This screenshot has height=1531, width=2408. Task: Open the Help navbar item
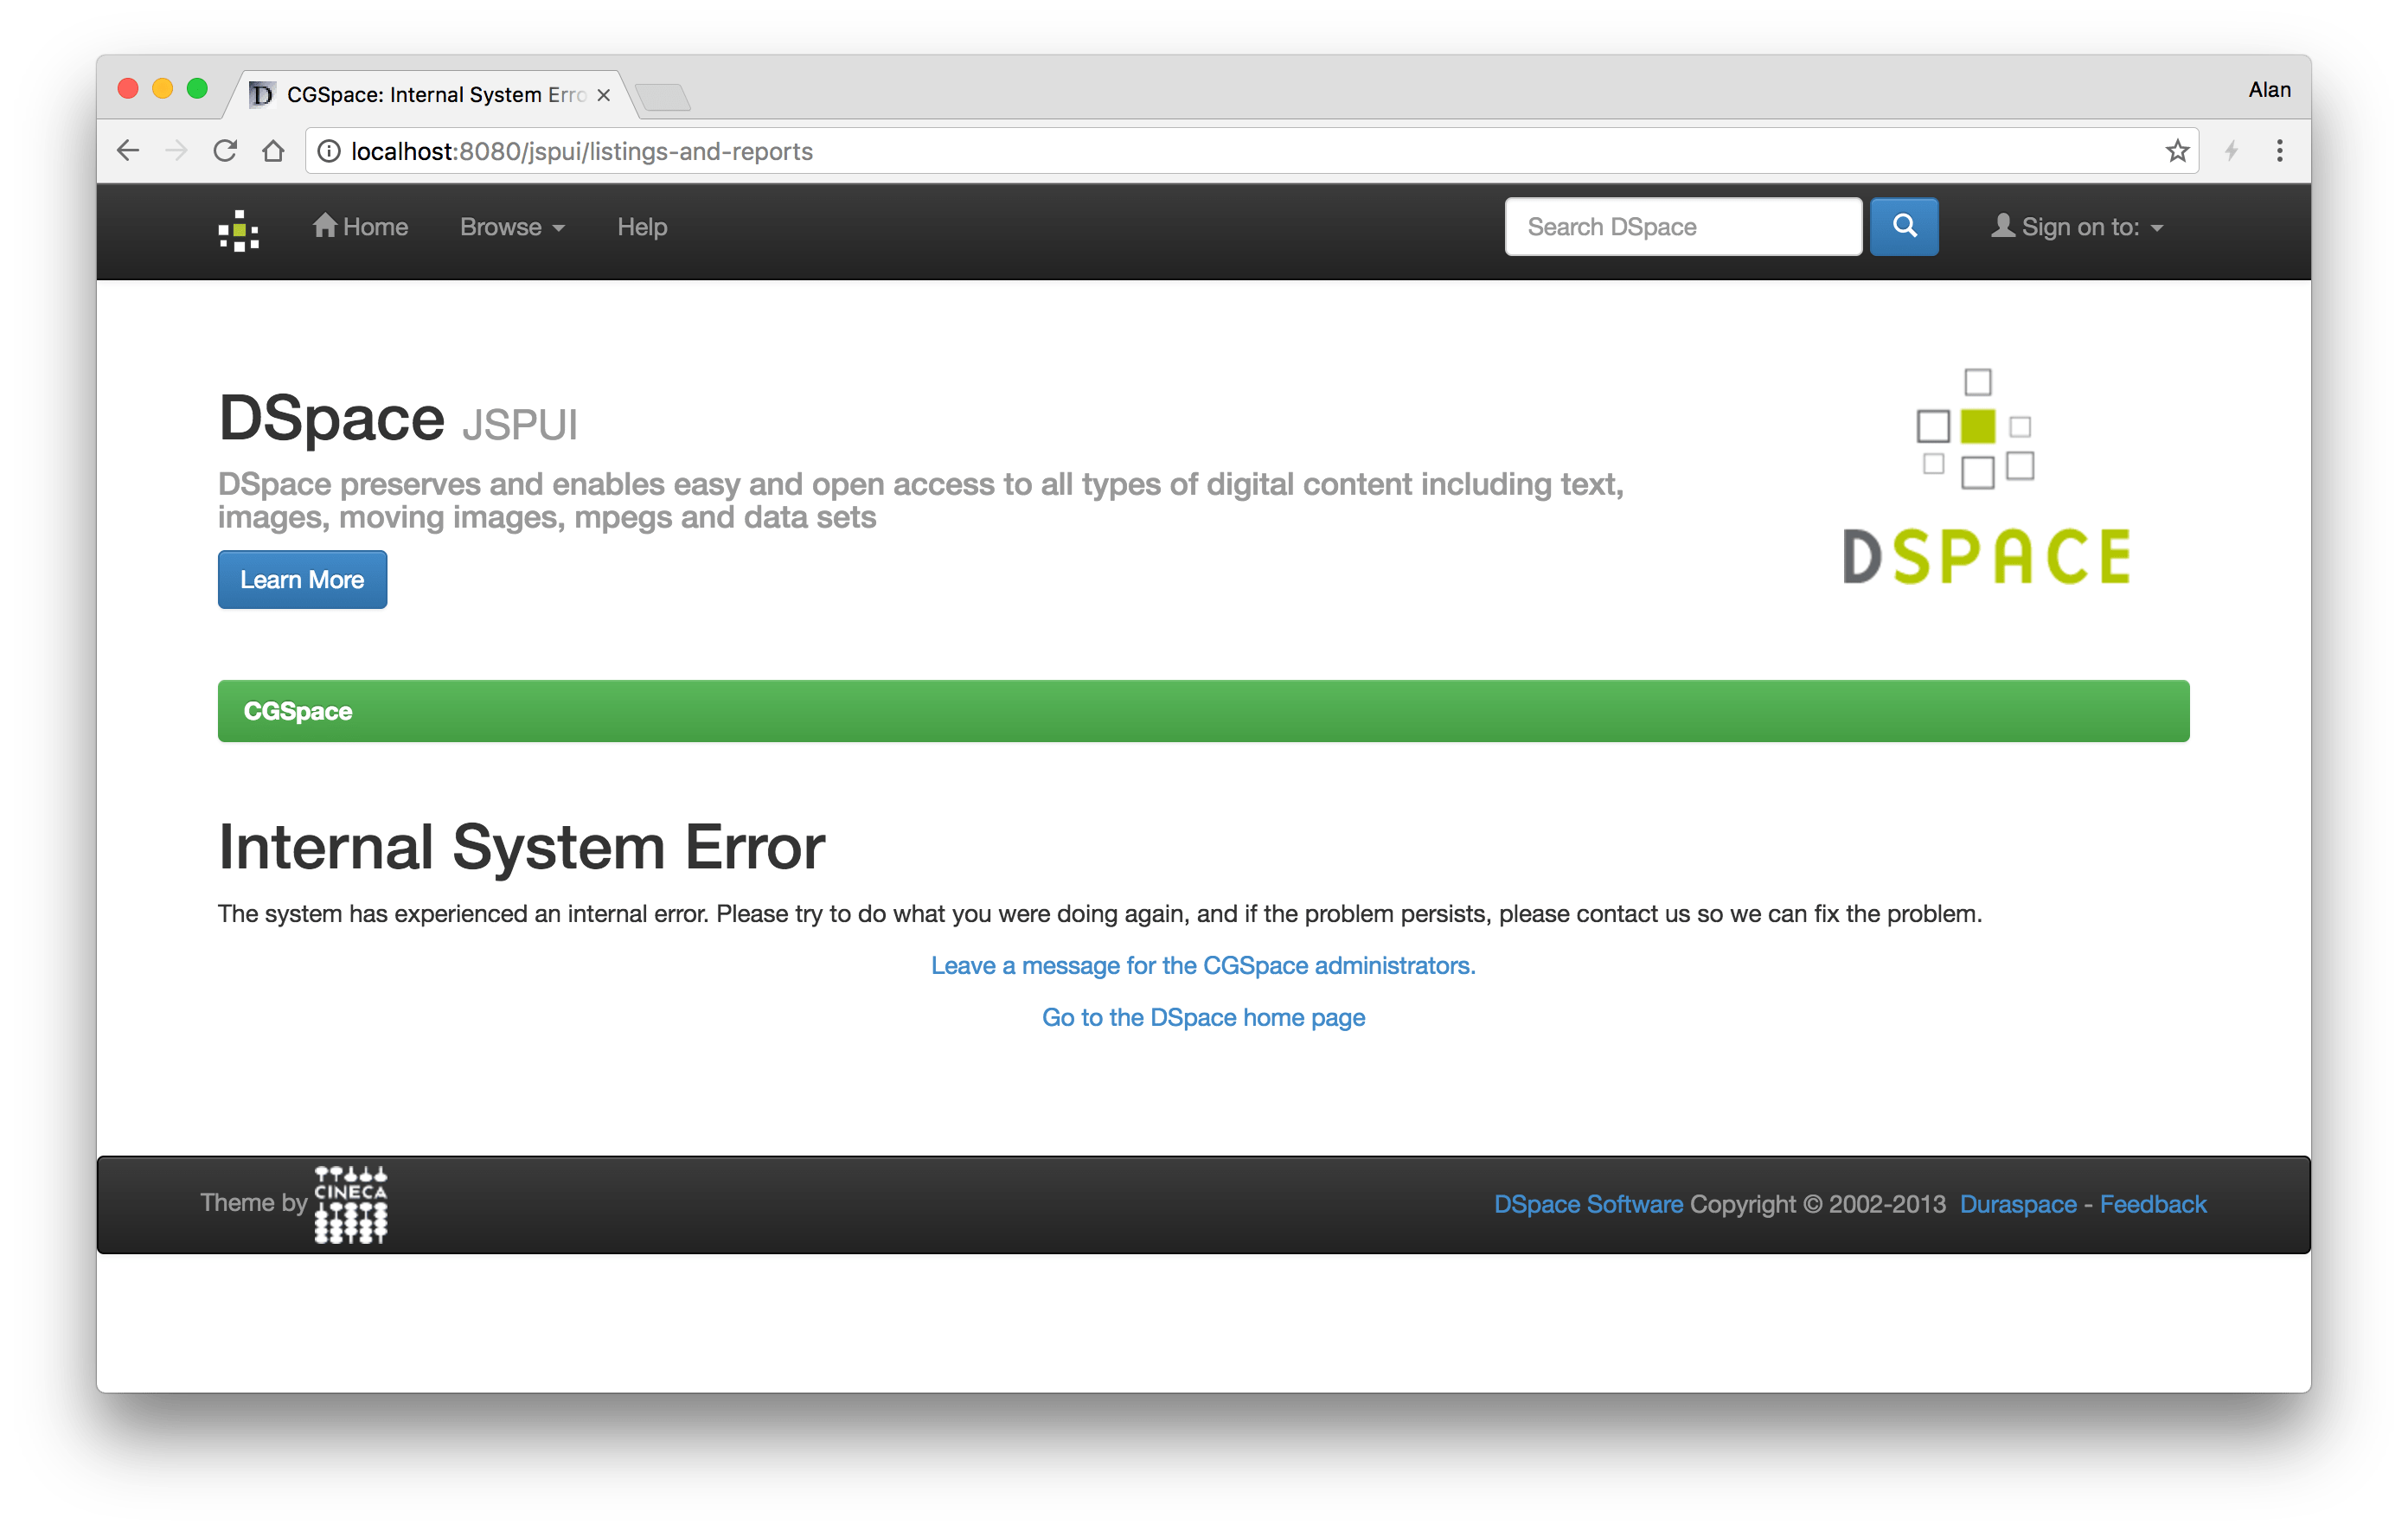642,227
